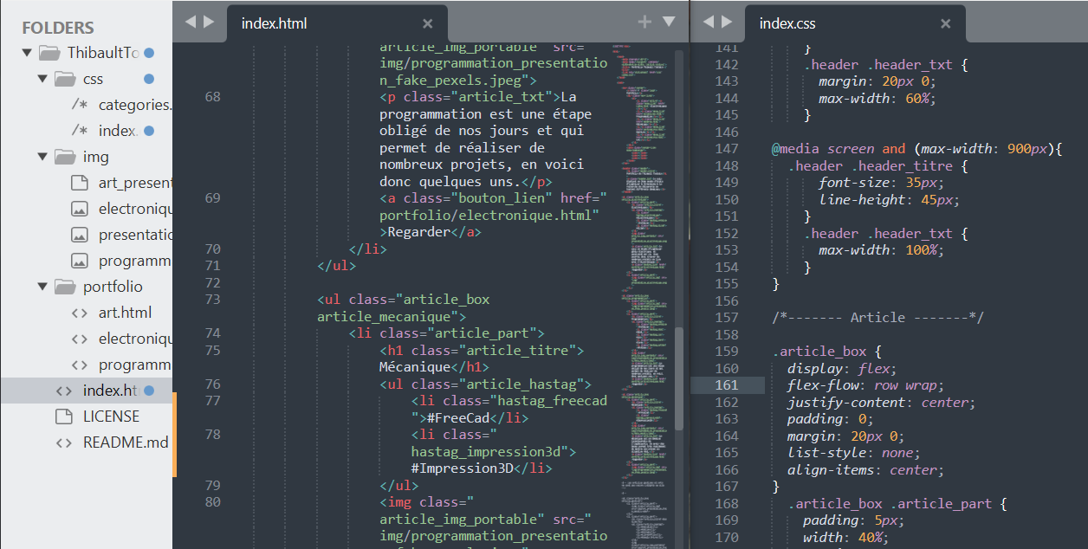The width and height of the screenshot is (1088, 549).
Task: Select categories CSS file in sidebar
Action: 134,105
